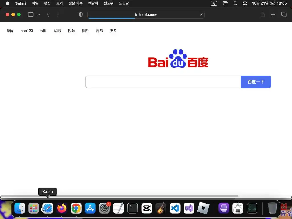Open the 地图 link
The width and height of the screenshot is (292, 219).
(x=43, y=31)
